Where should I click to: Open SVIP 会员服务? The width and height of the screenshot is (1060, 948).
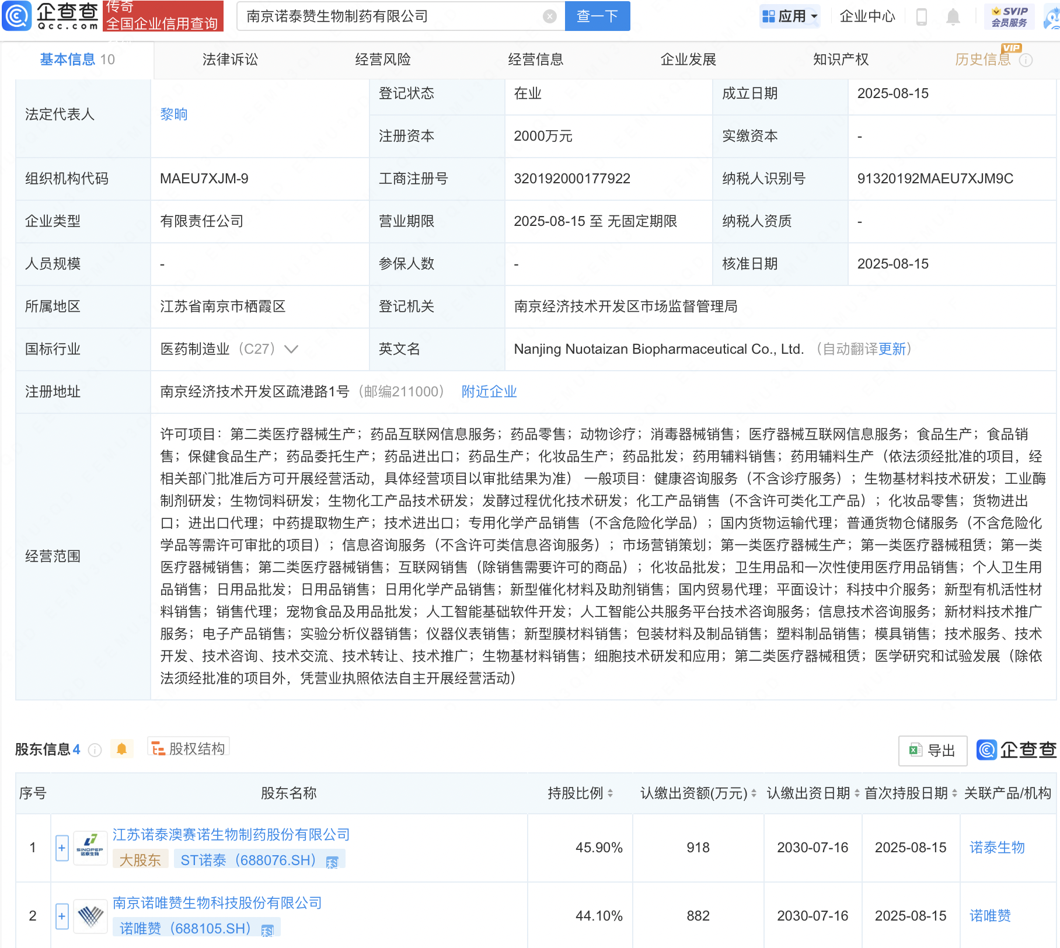[x=1008, y=16]
